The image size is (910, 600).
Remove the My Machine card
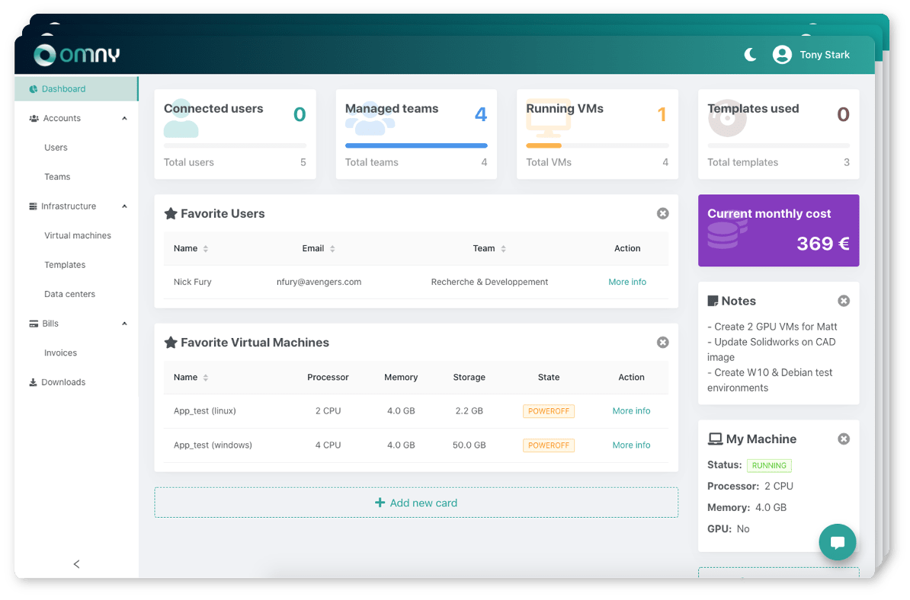tap(844, 439)
